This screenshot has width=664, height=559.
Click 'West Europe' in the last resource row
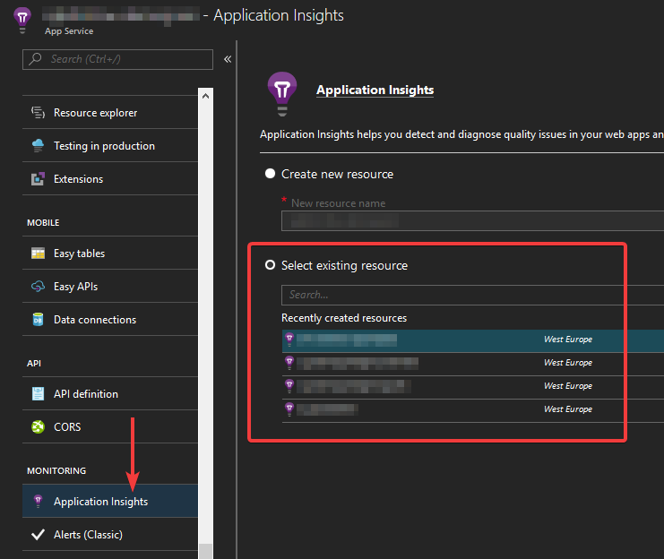pos(568,409)
